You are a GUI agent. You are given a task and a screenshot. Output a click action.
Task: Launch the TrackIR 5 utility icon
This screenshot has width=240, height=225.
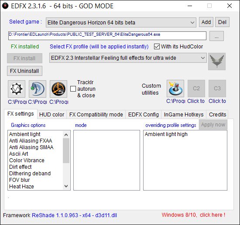[x=58, y=89]
